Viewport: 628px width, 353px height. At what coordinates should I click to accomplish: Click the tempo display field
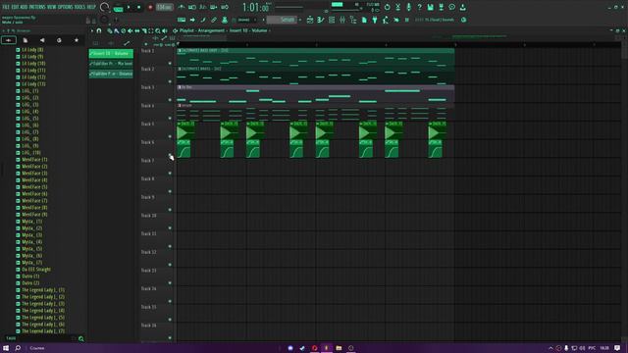[x=164, y=7]
